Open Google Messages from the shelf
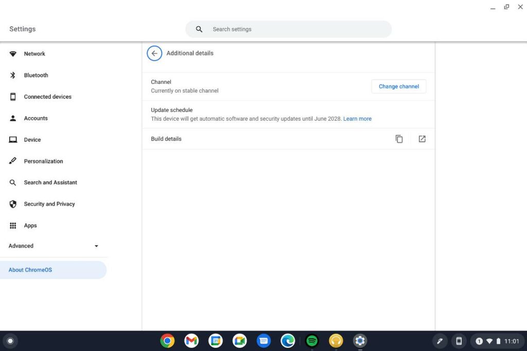 pos(263,340)
